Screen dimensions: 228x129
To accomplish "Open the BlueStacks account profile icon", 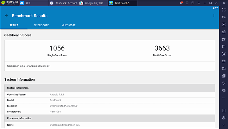I will pyautogui.click(x=187, y=3).
